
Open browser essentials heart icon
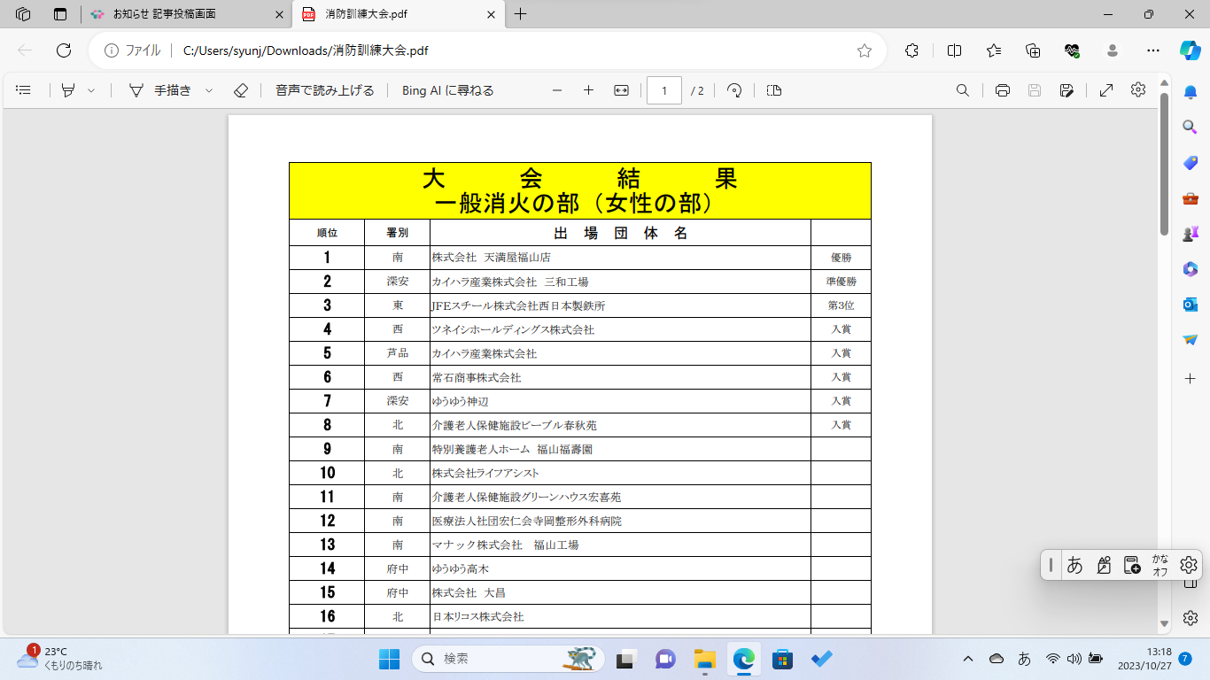tap(1073, 50)
